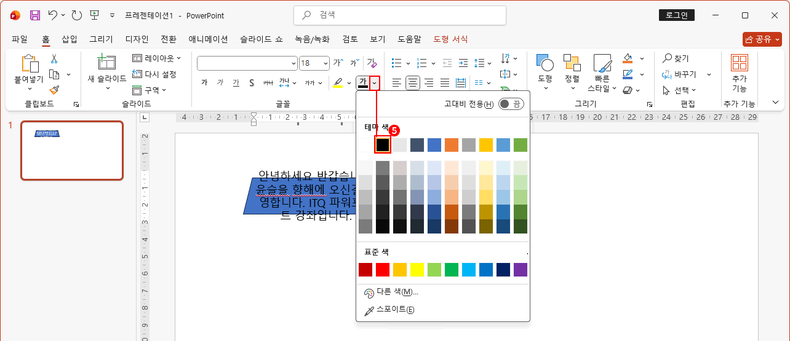The image size is (790, 341).
Task: Click the 빠른 스타일 quick styles icon
Action: (x=602, y=64)
